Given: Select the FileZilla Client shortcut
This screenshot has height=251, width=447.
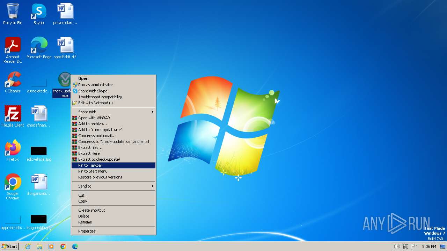Looking at the screenshot, I should [x=13, y=116].
